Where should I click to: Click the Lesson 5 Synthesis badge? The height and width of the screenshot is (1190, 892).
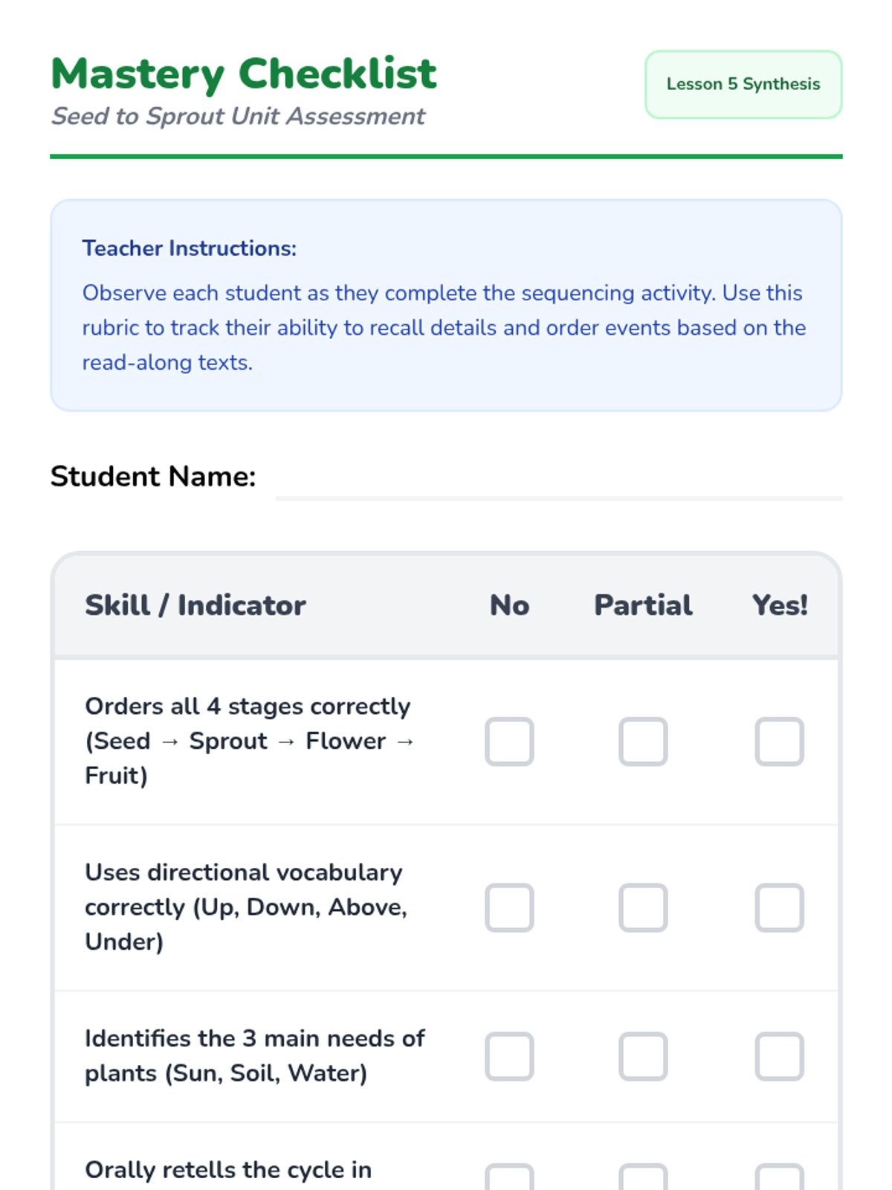(x=743, y=84)
